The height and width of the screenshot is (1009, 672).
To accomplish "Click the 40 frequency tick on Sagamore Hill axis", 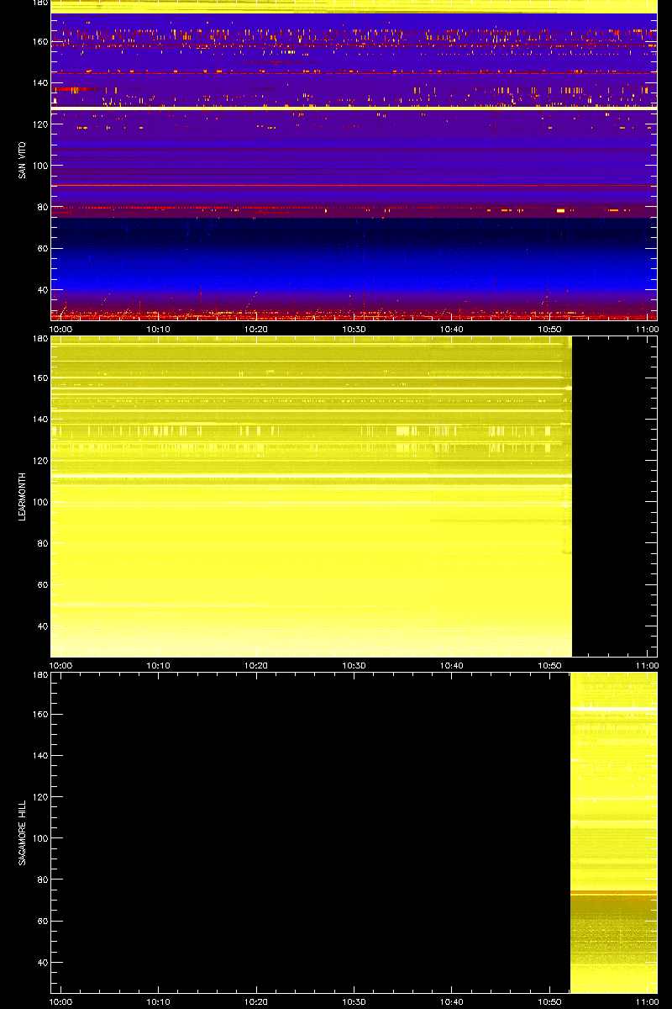I will click(41, 963).
